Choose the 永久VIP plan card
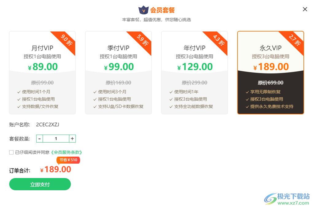Viewport: 313px width, 208px height. coord(270,73)
